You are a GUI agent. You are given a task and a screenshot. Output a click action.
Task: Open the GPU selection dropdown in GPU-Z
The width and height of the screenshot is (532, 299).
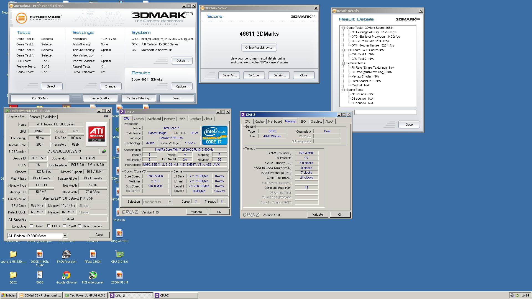[x=65, y=236]
